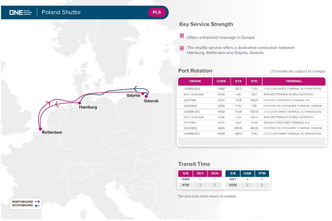Select the TERMINAL column header

pyautogui.click(x=294, y=82)
